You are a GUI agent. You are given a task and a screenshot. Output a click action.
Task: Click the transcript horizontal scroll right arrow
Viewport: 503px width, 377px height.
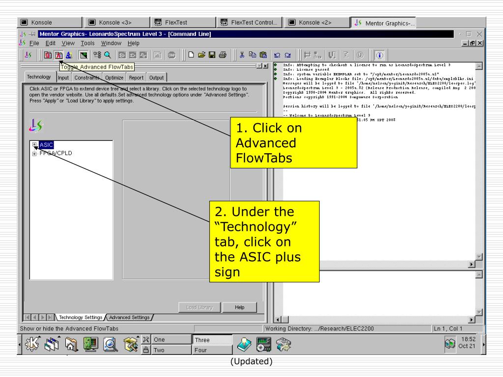pyautogui.click(x=471, y=265)
